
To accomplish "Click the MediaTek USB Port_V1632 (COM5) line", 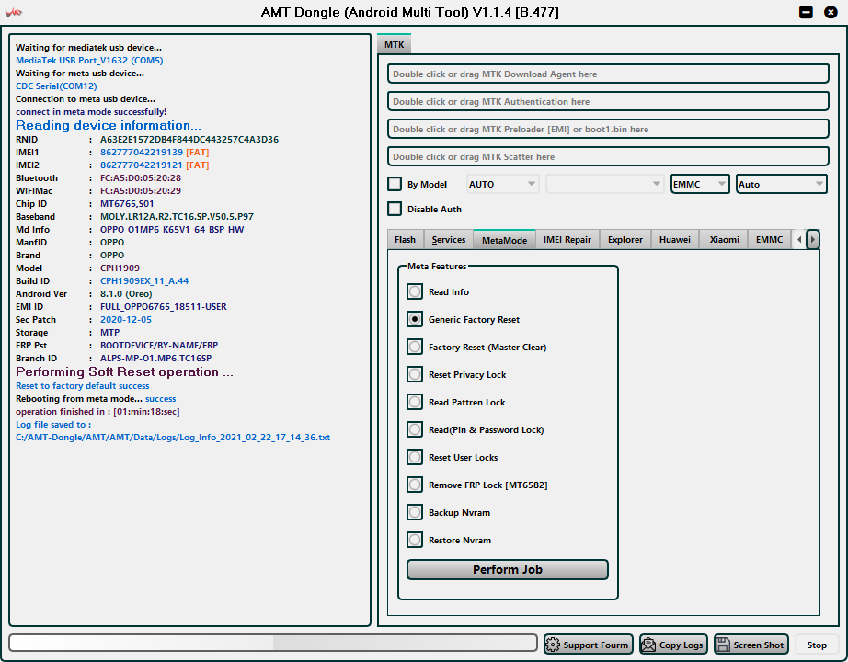I will coord(89,60).
